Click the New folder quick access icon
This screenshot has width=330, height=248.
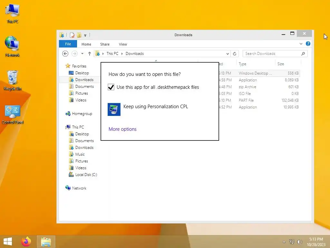coord(79,35)
